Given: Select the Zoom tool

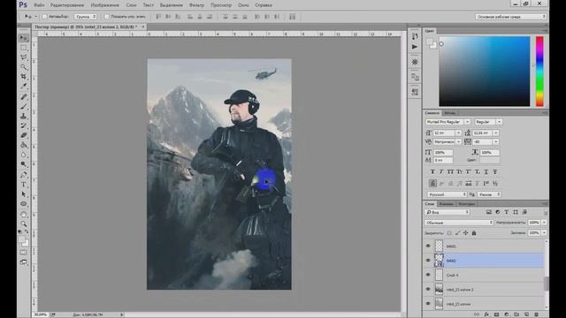Looking at the screenshot, I should tap(24, 223).
